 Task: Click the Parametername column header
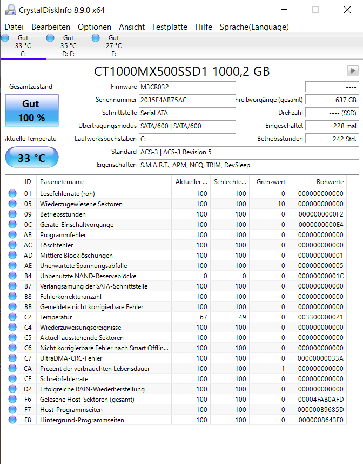coord(104,182)
